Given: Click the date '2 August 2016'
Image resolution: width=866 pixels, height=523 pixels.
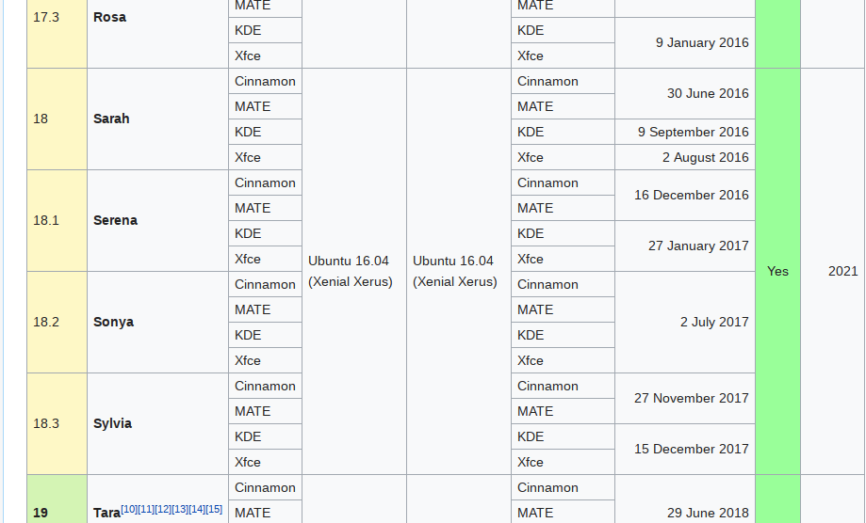Looking at the screenshot, I should 705,157.
